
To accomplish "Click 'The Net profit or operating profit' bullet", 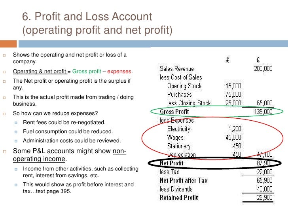I will [x=72, y=84].
